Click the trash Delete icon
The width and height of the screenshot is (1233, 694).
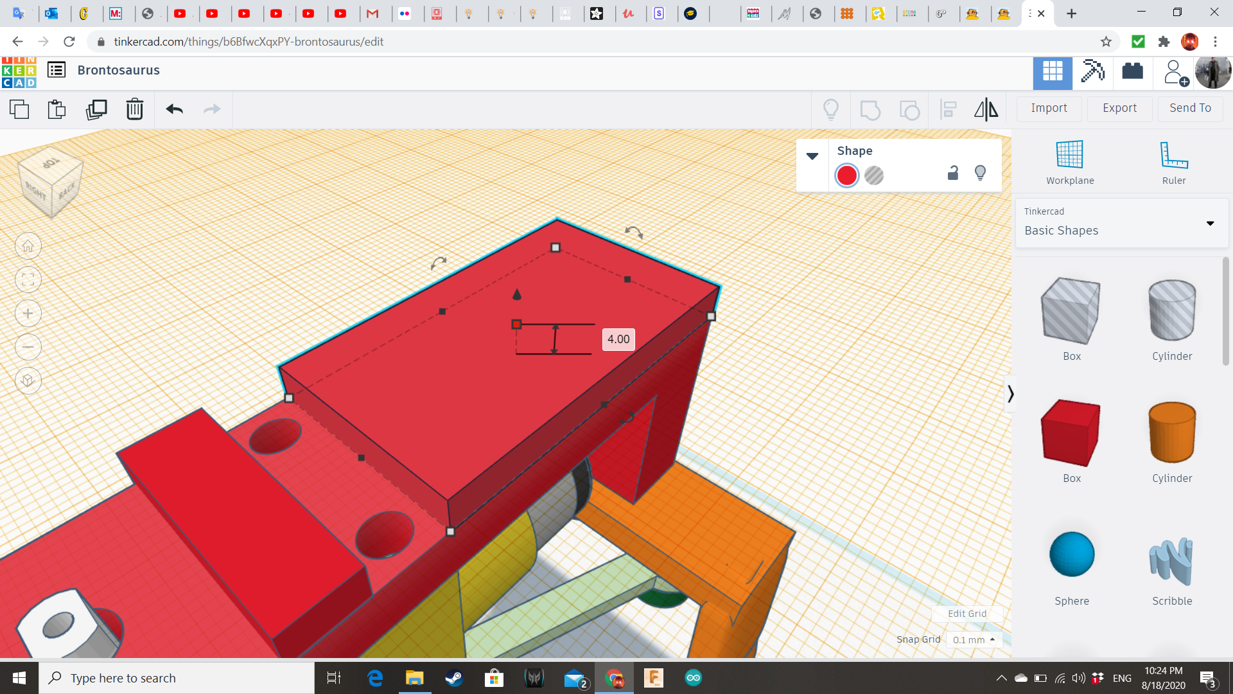point(135,109)
